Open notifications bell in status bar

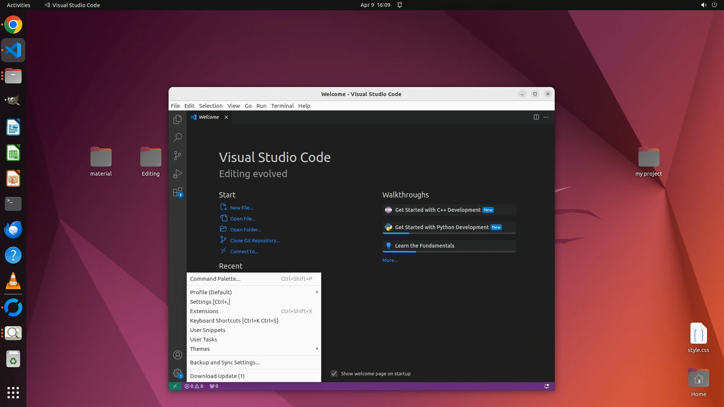546,386
